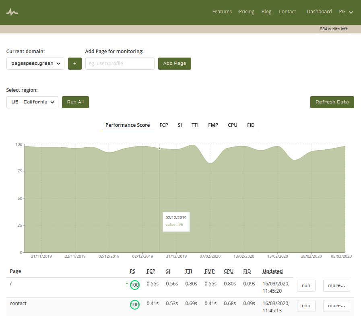Open the PG user account menu
The width and height of the screenshot is (361, 316).
tap(346, 12)
